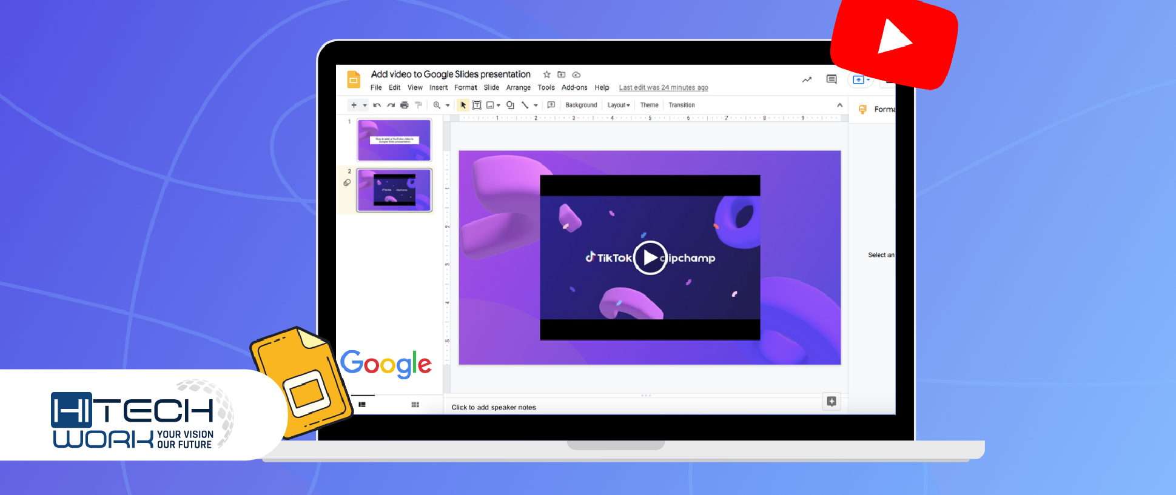The width and height of the screenshot is (1176, 495).
Task: Click the Transition toolbar button
Action: tap(682, 105)
